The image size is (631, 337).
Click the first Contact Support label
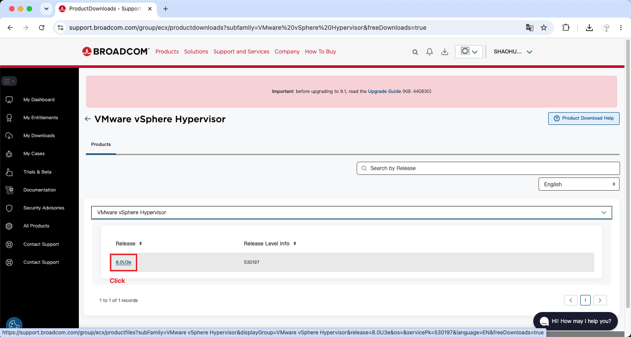coord(41,245)
